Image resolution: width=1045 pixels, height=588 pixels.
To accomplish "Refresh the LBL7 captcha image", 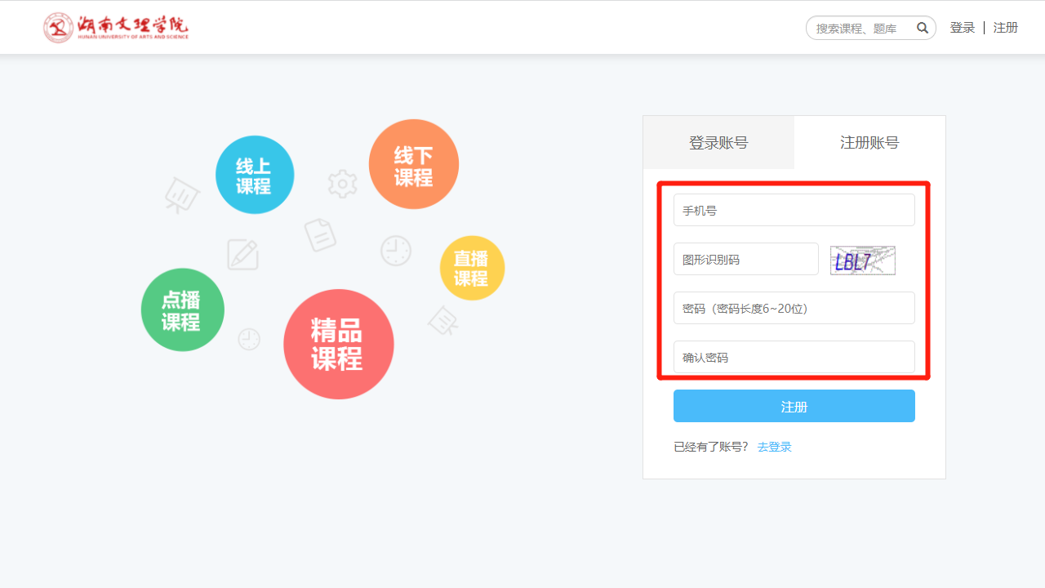I will point(862,261).
